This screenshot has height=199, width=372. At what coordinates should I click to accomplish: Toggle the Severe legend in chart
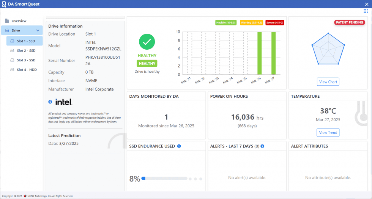pyautogui.click(x=275, y=23)
